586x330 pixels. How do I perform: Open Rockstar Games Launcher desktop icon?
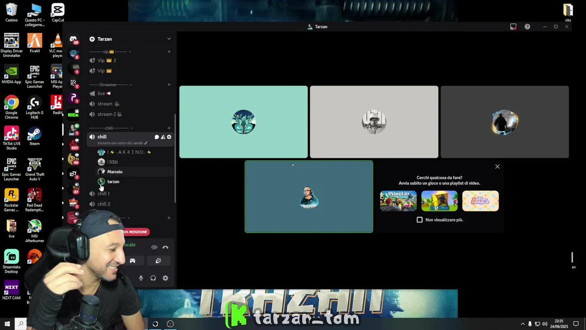coord(11,200)
